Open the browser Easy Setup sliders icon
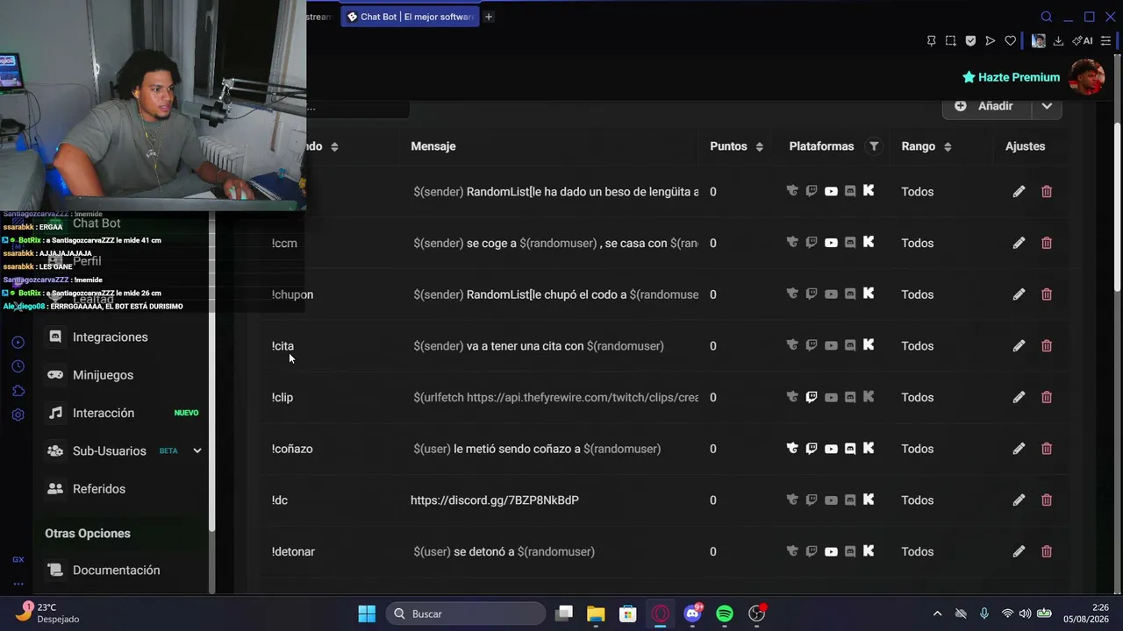The image size is (1123, 631). 1105,40
